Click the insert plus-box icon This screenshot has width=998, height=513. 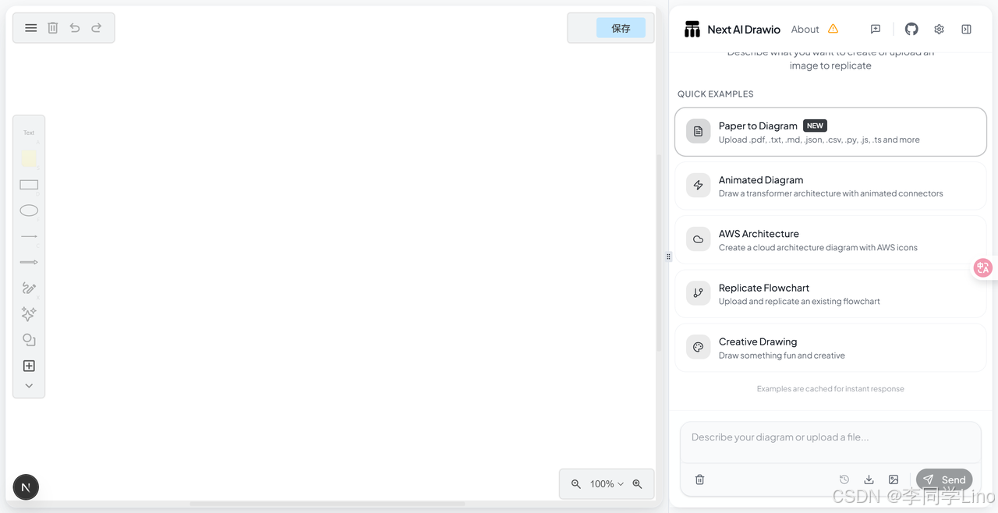click(29, 366)
